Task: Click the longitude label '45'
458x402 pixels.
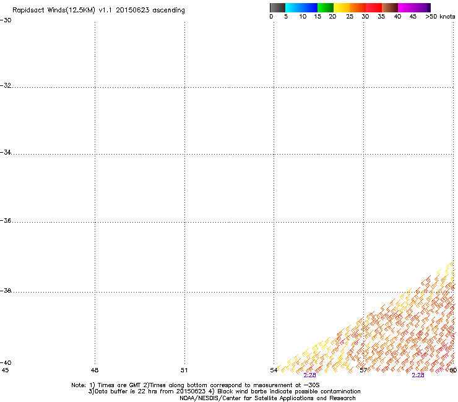Action: point(5,370)
